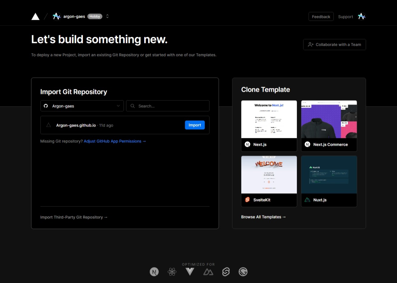Click the Next.js icon in Optimized For row

[154, 272]
